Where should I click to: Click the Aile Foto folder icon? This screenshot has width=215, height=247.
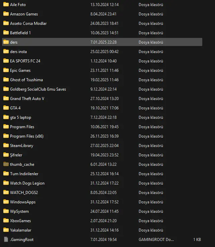click(x=6, y=4)
